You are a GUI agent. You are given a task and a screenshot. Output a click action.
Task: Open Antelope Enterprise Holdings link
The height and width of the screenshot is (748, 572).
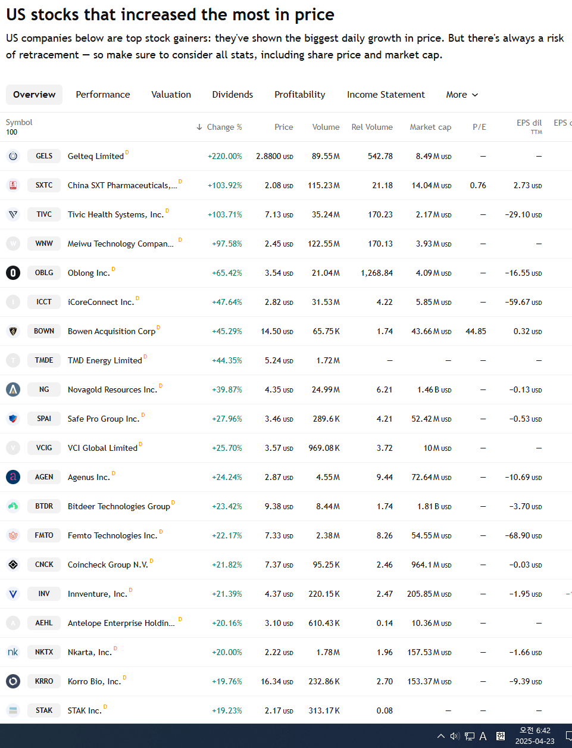121,623
